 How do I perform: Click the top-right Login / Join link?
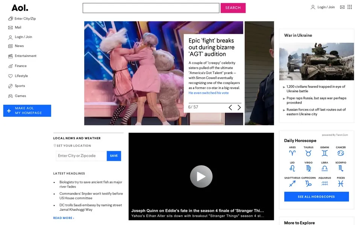click(x=326, y=7)
